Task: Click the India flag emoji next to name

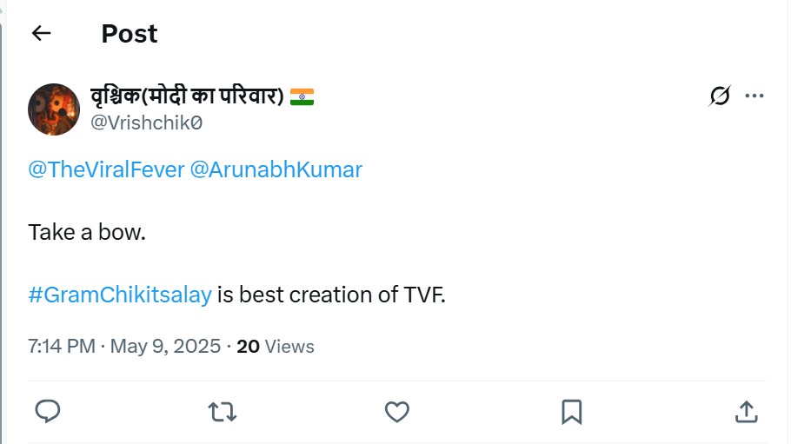Action: click(302, 96)
